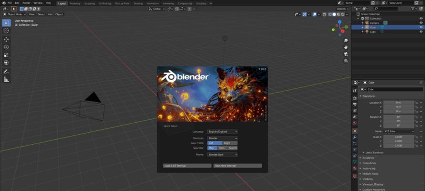Image resolution: width=425 pixels, height=191 pixels.
Task: Switch to the Sculpting workspace tab
Action: pyautogui.click(x=89, y=3)
